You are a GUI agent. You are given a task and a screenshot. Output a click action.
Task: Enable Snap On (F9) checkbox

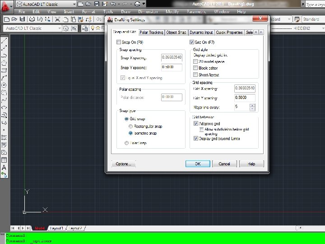point(119,42)
